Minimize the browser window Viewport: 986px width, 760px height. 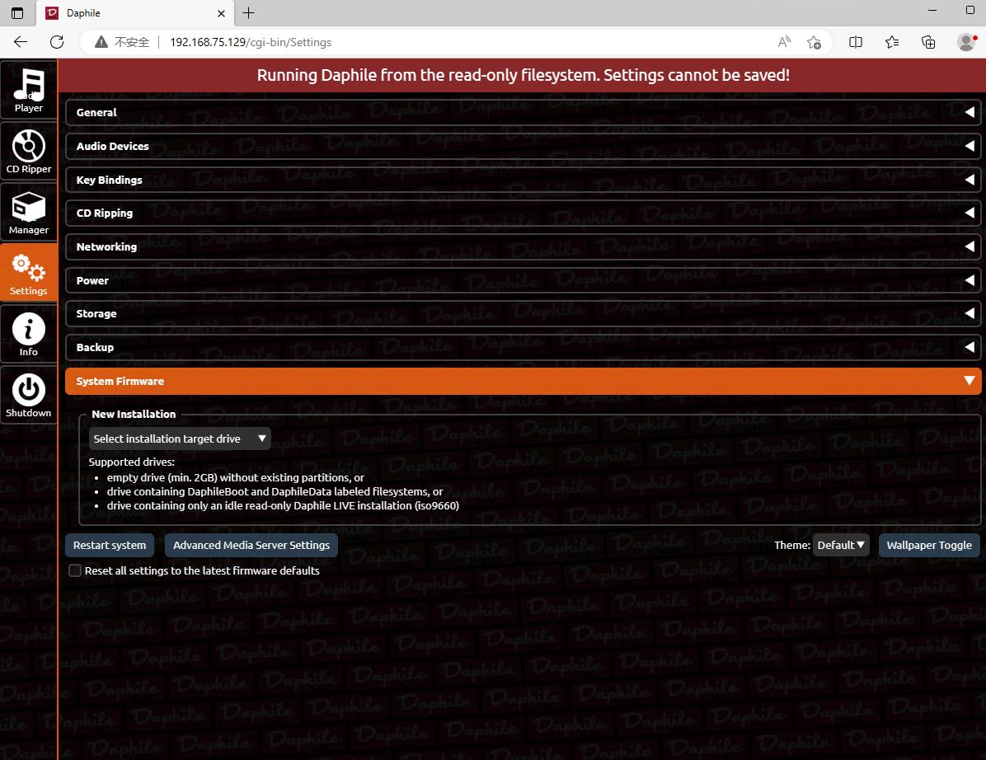932,11
